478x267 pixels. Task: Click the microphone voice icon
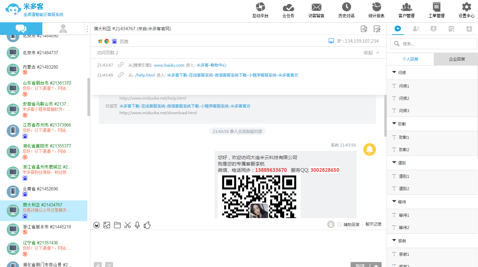pyautogui.click(x=137, y=225)
